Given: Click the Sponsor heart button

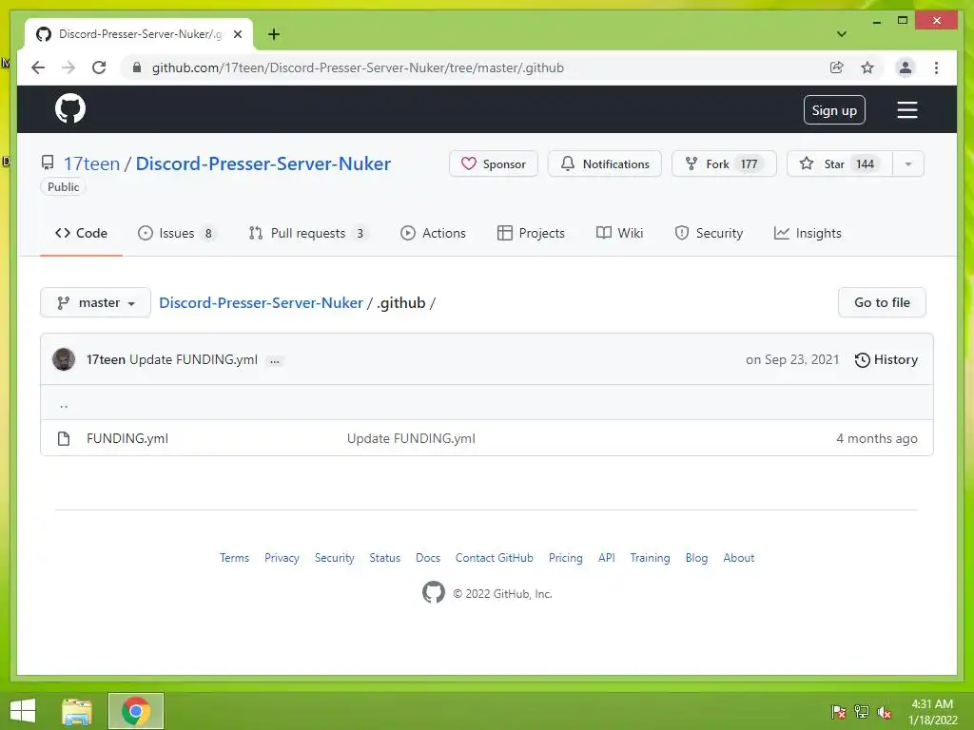Looking at the screenshot, I should 494,163.
